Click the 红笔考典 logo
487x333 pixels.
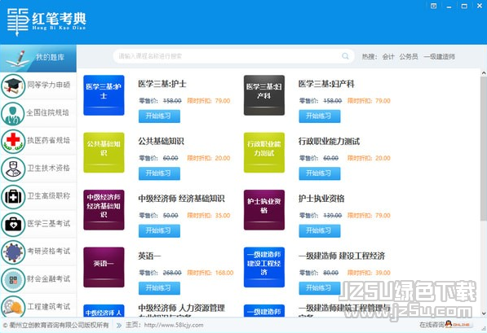pos(46,22)
